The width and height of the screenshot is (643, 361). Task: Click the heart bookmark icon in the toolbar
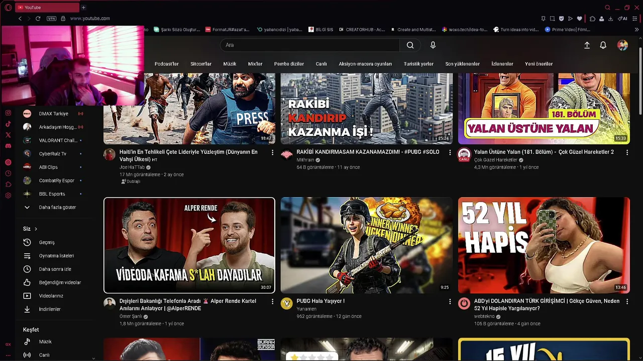pos(579,19)
